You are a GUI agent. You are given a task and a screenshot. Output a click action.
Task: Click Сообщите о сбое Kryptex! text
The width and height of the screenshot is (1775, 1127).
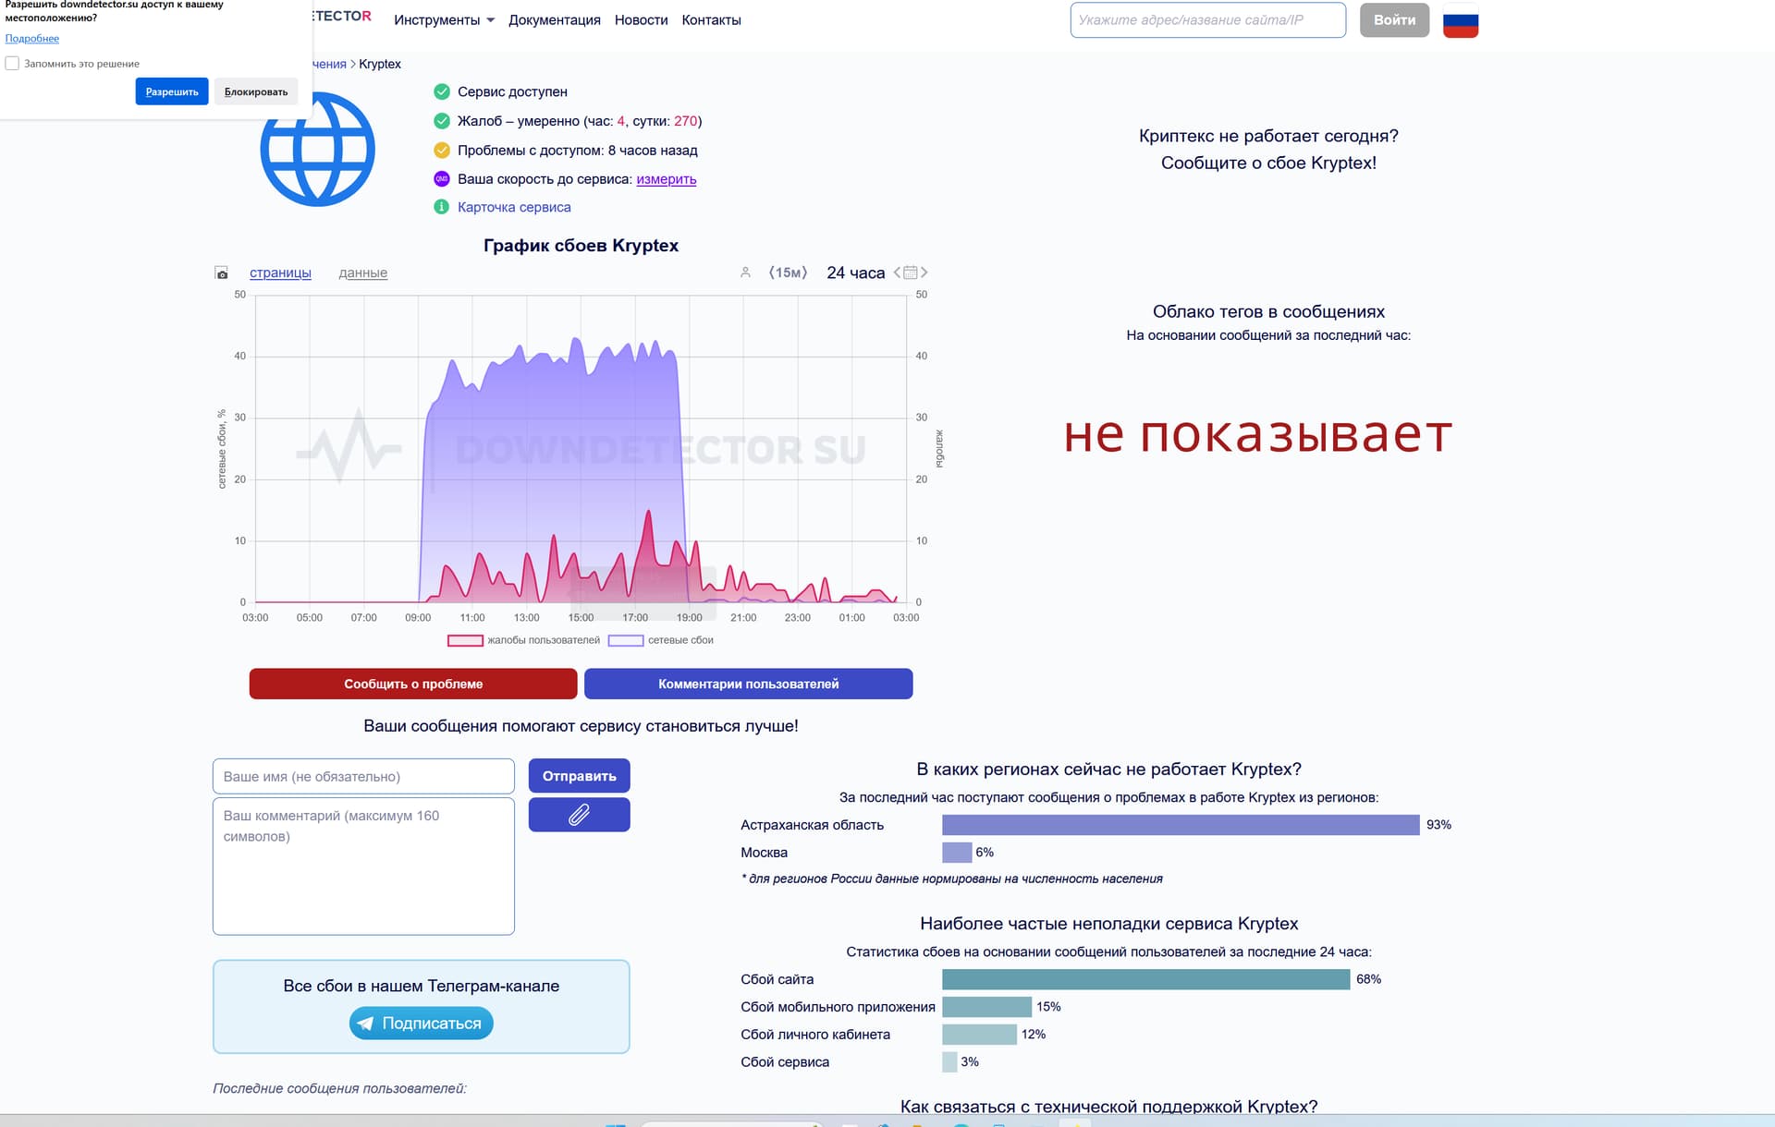pos(1268,163)
